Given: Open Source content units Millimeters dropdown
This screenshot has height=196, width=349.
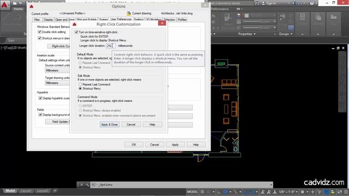Looking at the screenshot, I should (x=57, y=70).
